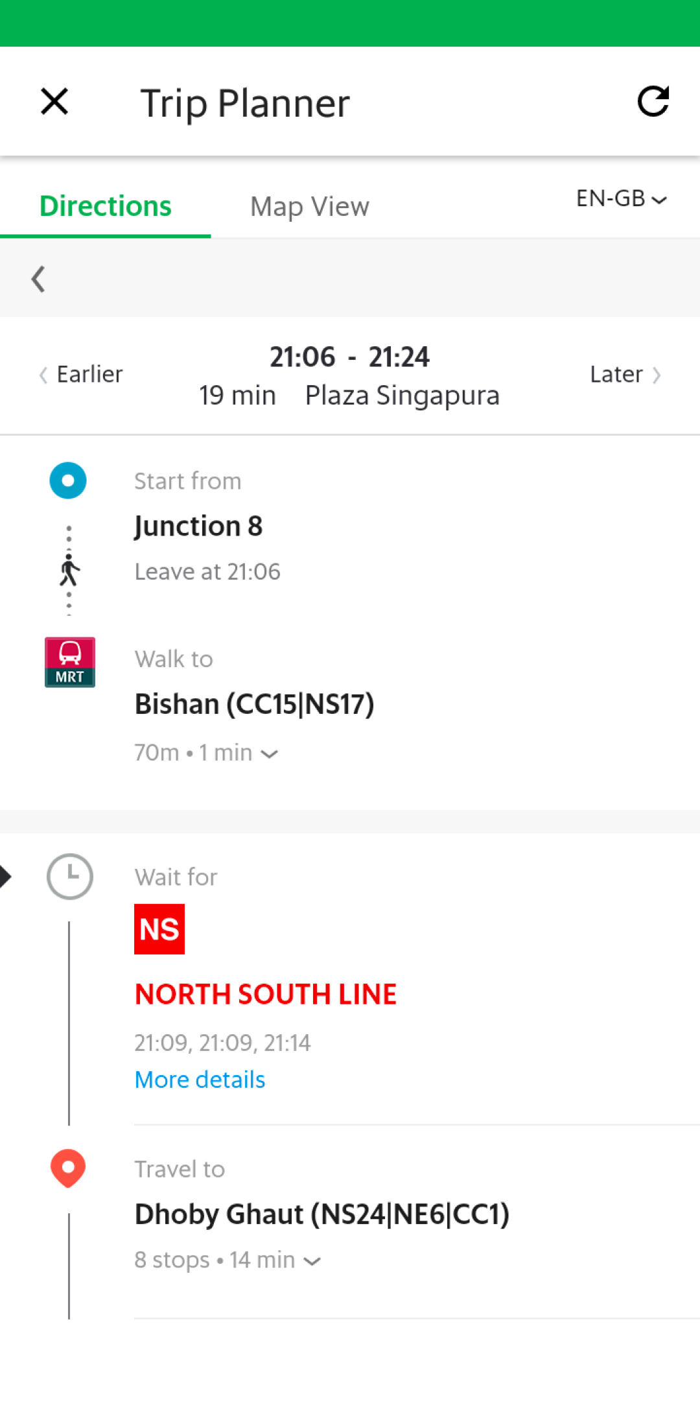
Task: Show earlier trip options
Action: click(x=81, y=374)
